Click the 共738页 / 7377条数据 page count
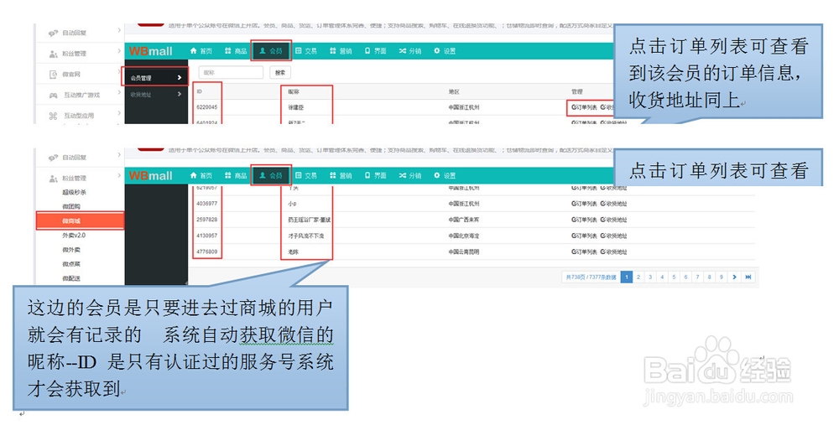The height and width of the screenshot is (425, 839). coord(591,277)
